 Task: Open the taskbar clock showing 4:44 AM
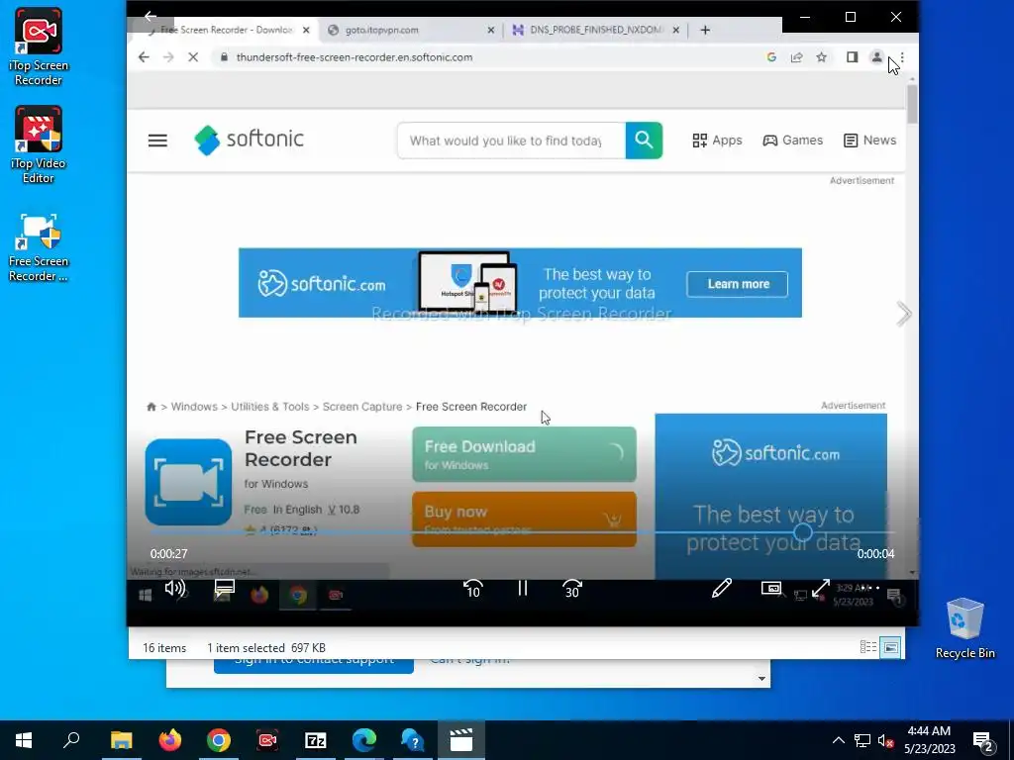pyautogui.click(x=929, y=740)
